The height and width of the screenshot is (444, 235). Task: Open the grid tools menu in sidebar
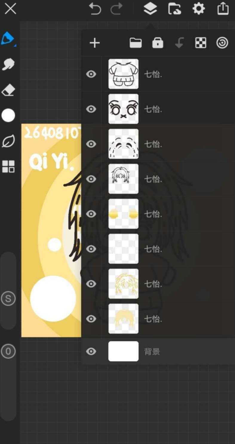pyautogui.click(x=8, y=166)
